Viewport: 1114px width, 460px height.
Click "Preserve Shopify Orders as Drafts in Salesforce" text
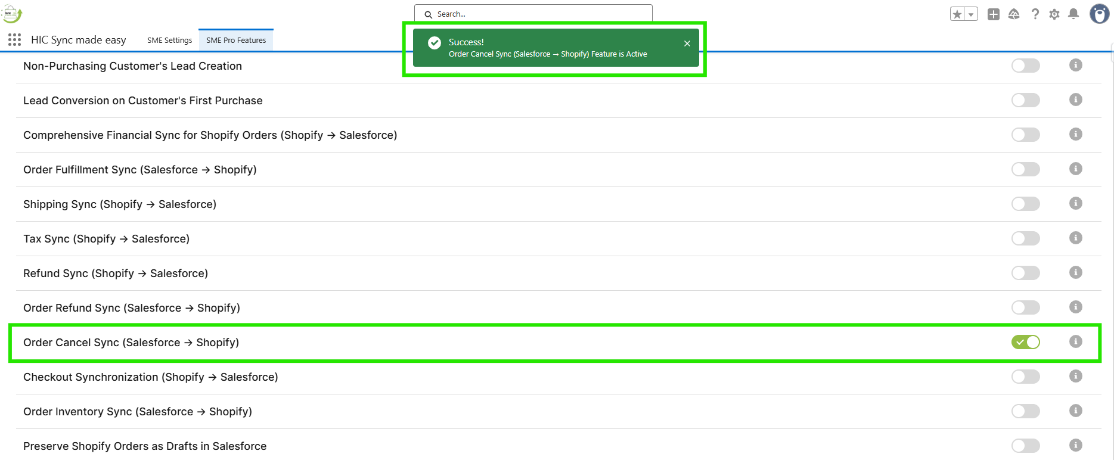point(145,446)
